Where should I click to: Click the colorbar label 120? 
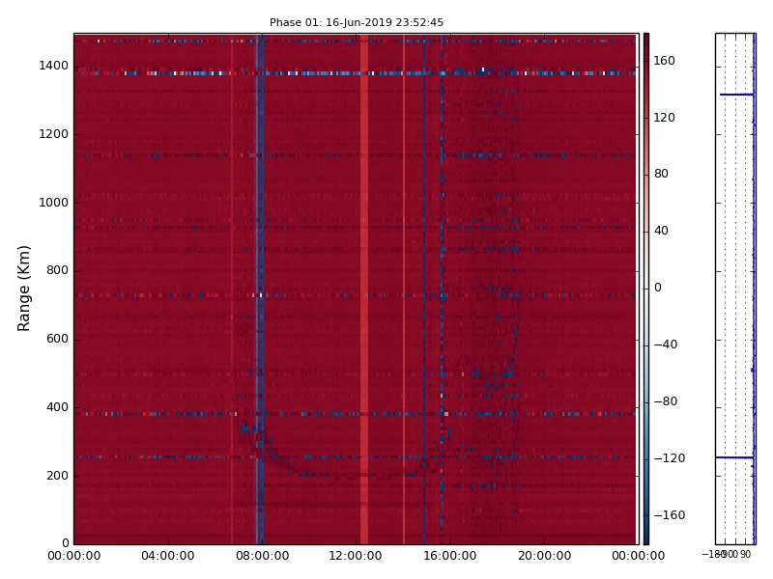point(664,117)
